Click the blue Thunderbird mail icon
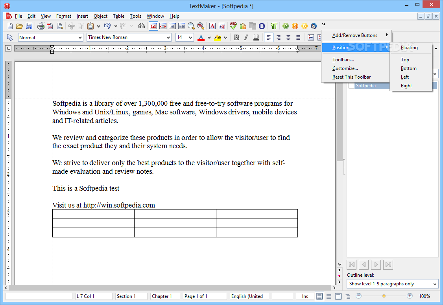The image size is (443, 305). pyautogui.click(x=314, y=26)
